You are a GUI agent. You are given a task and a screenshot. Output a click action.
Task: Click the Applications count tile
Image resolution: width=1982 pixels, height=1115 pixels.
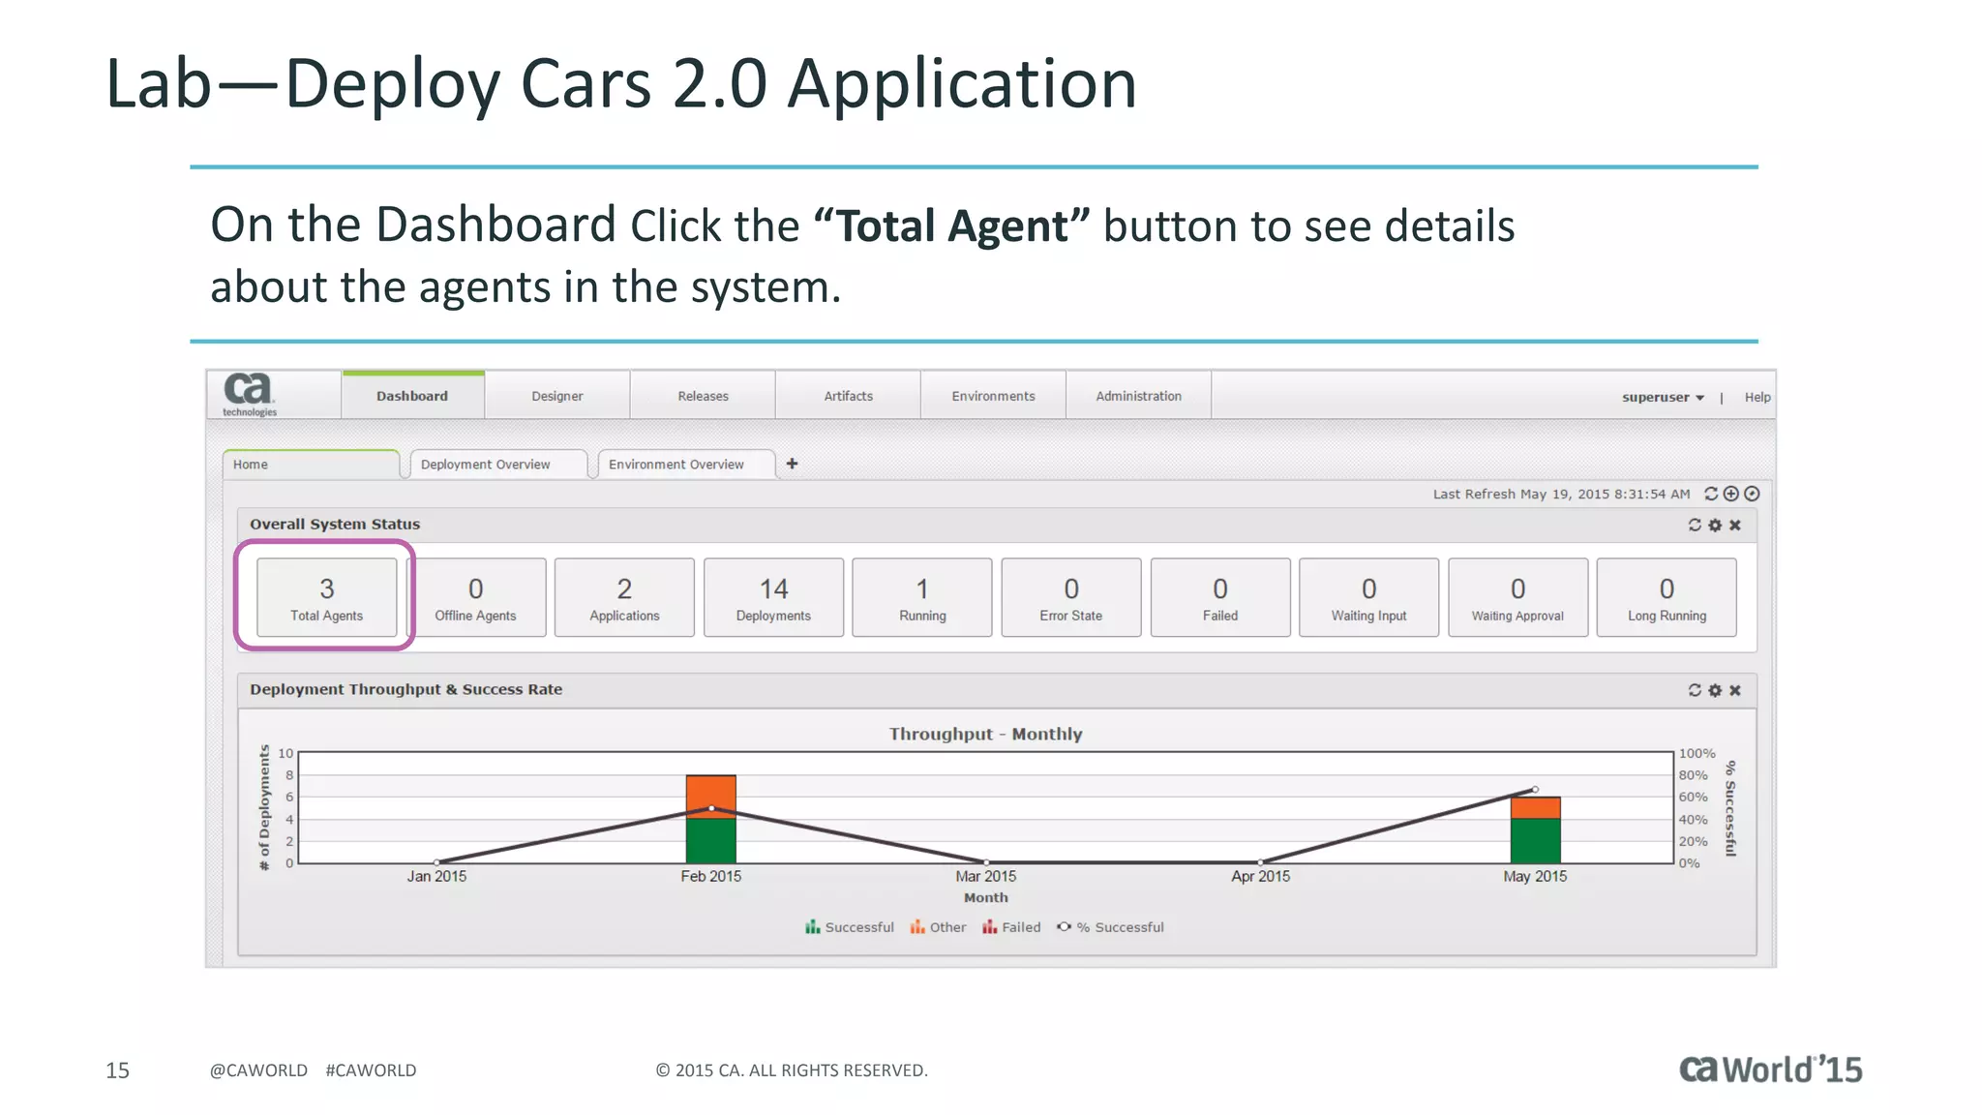[x=624, y=597]
